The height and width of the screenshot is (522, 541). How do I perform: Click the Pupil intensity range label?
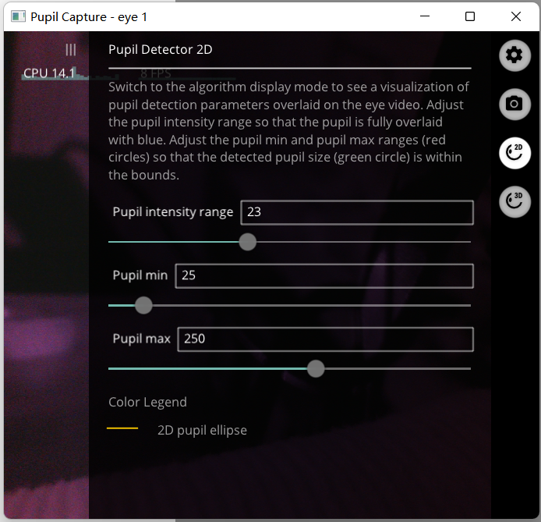pyautogui.click(x=173, y=211)
